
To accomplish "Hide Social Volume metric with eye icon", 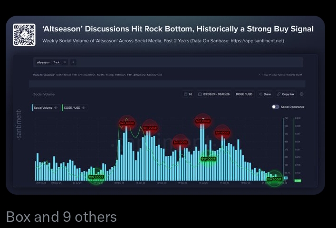I will click(x=56, y=108).
